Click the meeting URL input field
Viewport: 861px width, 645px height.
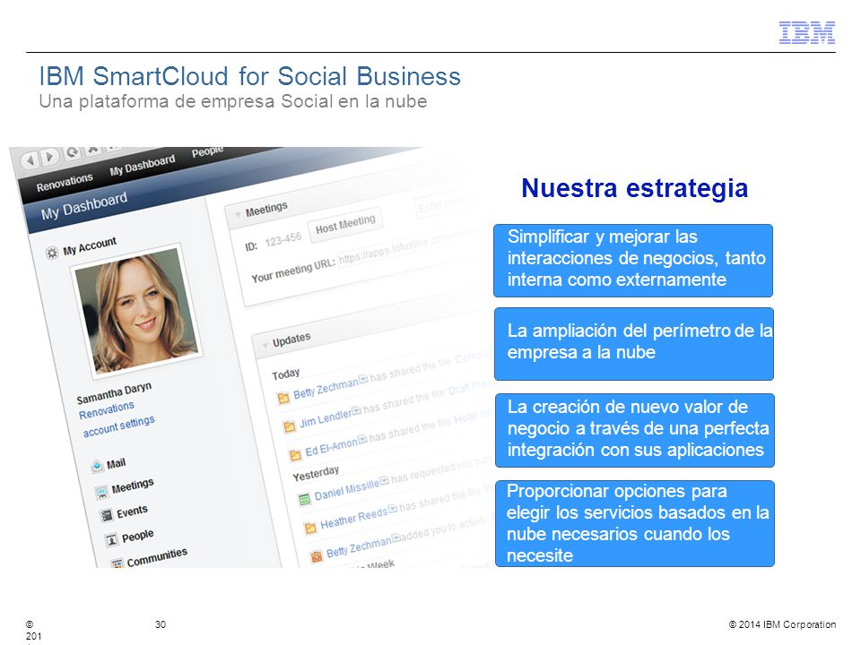409,248
